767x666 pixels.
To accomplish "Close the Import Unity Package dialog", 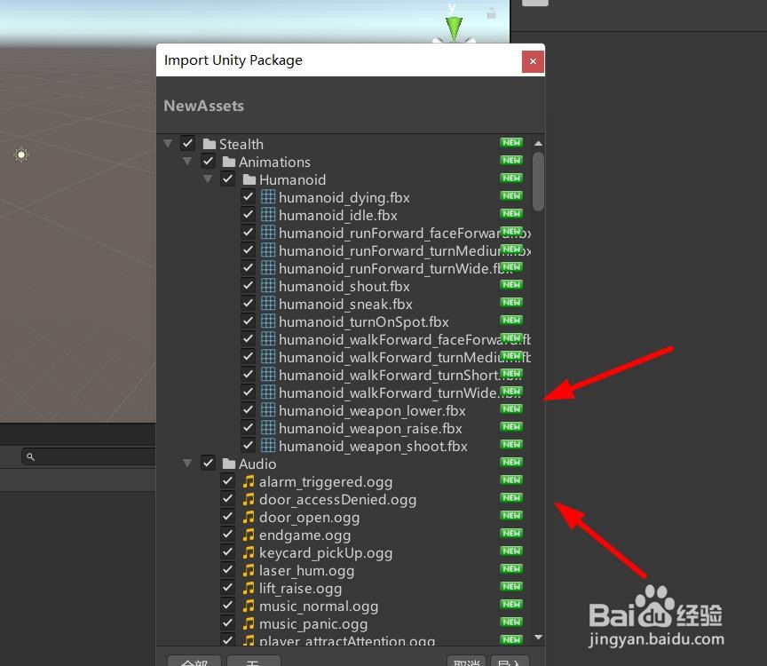I will (x=533, y=61).
